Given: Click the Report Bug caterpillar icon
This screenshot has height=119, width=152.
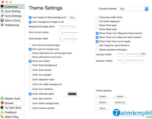Looking at the screenshot, I should (2, 117).
